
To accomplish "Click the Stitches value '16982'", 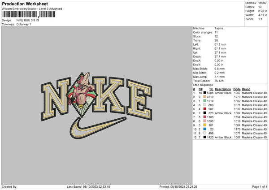I will coord(262,3).
